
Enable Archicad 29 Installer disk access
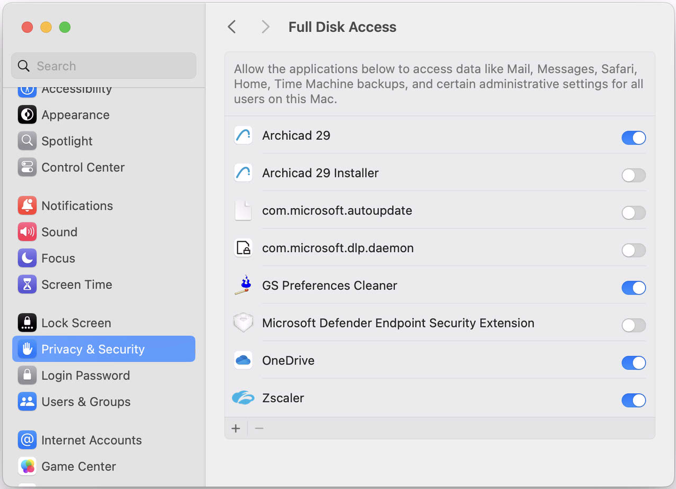pyautogui.click(x=634, y=175)
